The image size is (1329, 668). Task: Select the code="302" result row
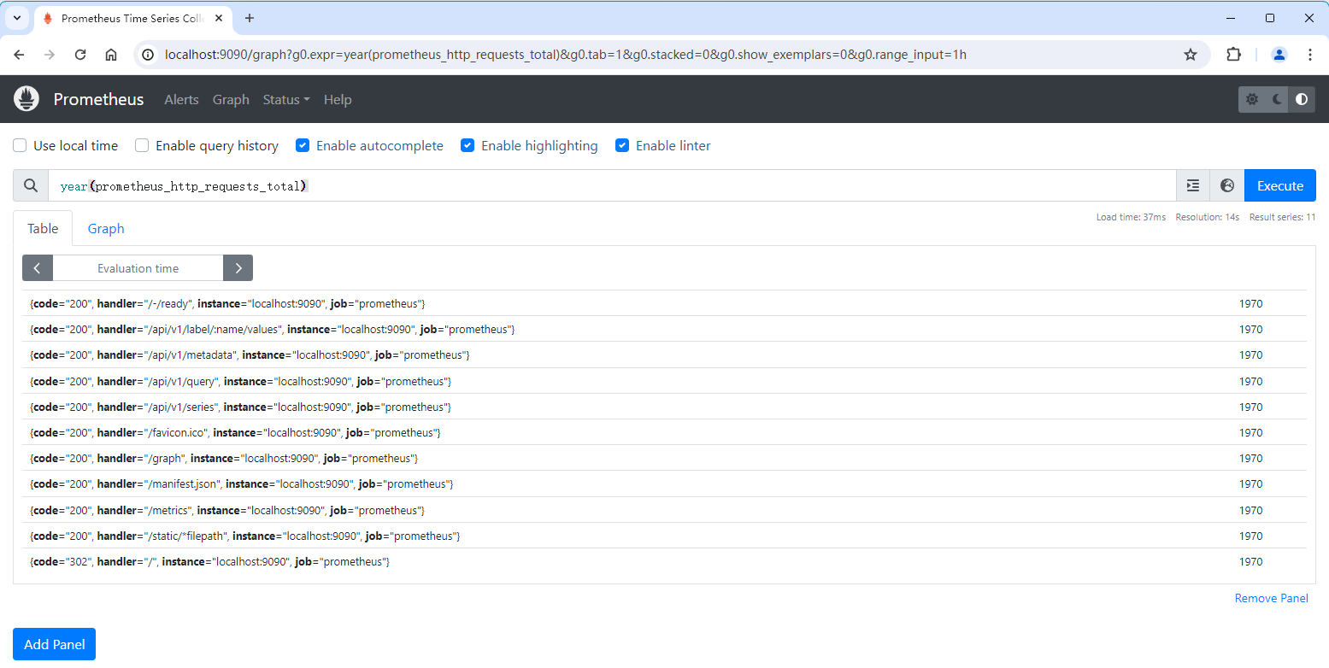(664, 561)
